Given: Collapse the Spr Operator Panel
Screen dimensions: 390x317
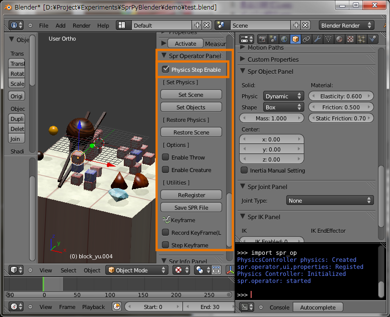Looking at the screenshot, I should [x=164, y=55].
